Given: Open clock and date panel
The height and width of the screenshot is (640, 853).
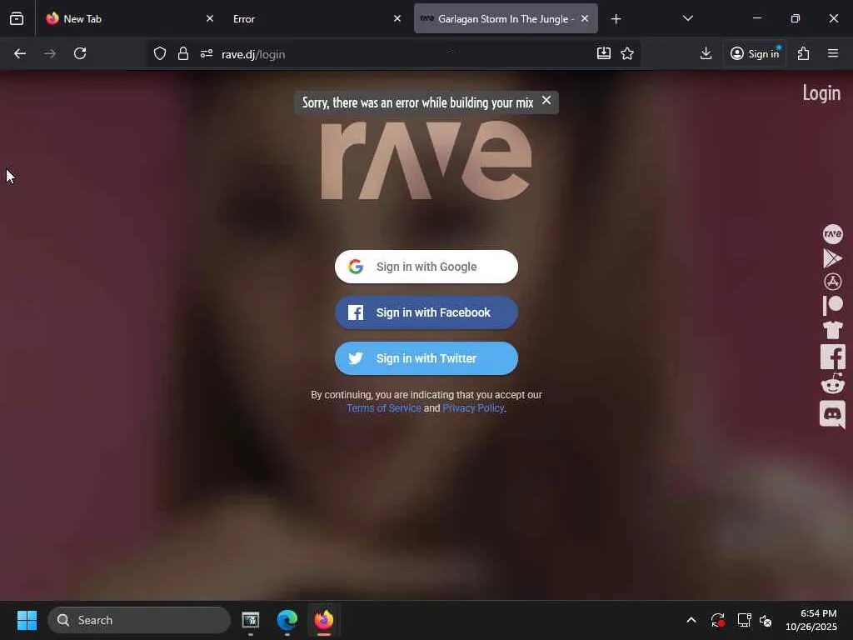Looking at the screenshot, I should pyautogui.click(x=811, y=620).
